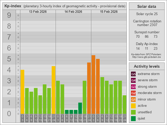This screenshot has width=167, height=125.
Task: Pick the yellow active level swatch
Action: pyautogui.click(x=133, y=106)
